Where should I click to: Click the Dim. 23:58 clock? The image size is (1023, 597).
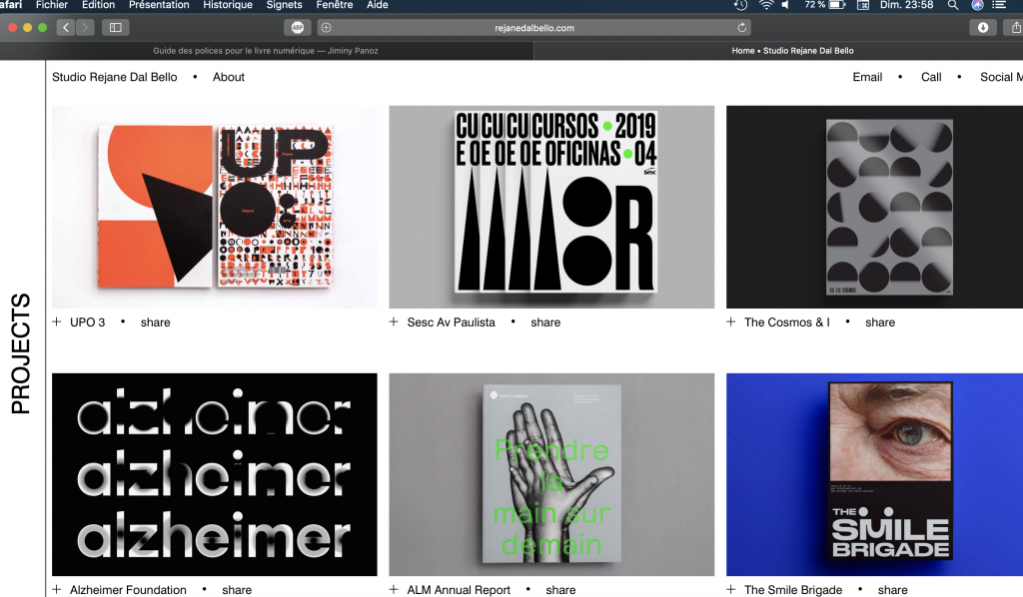click(906, 5)
